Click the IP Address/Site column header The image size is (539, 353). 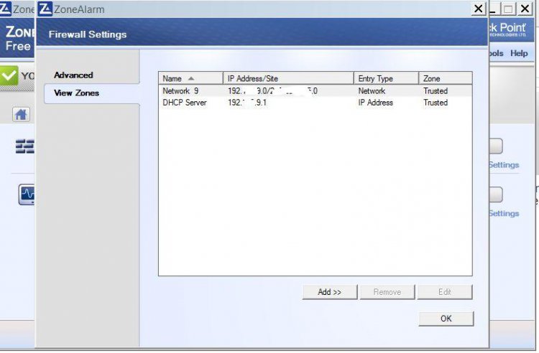[288, 78]
